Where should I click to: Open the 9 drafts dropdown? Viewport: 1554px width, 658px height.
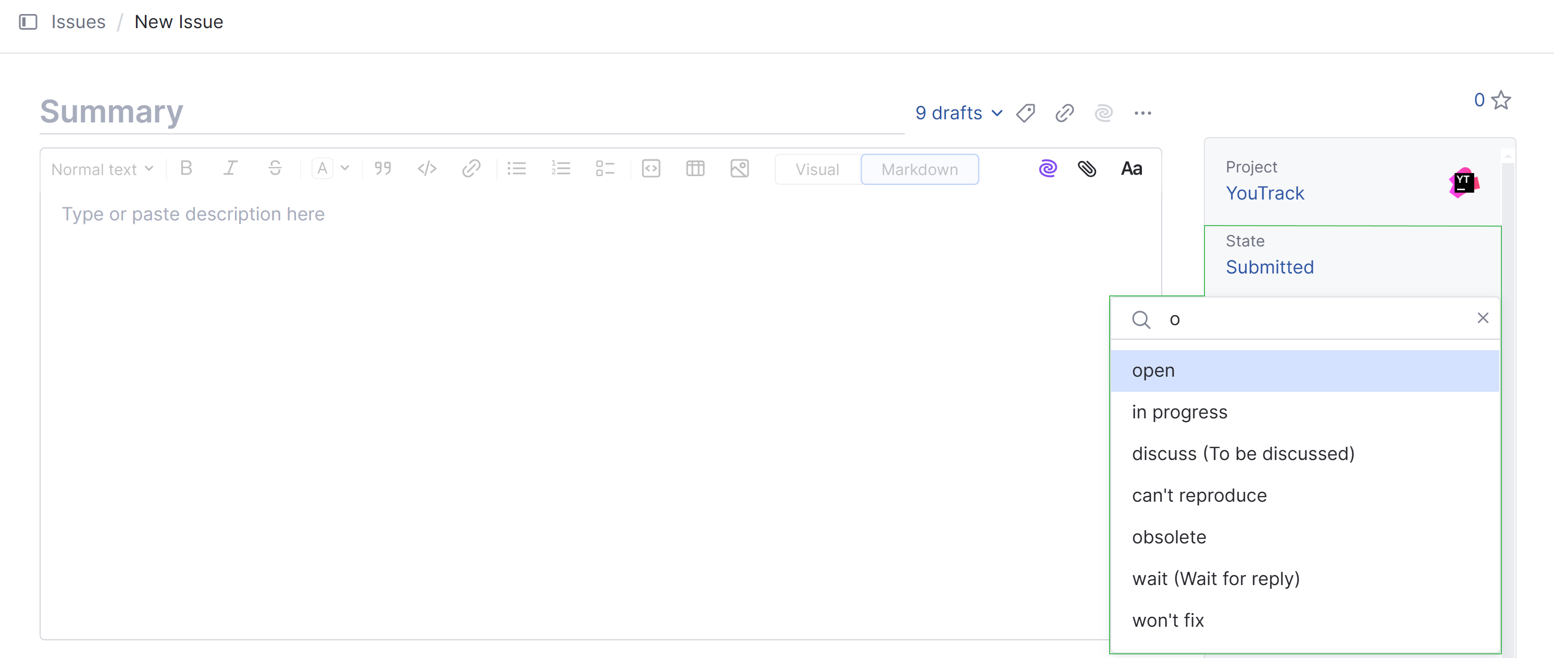coord(957,114)
